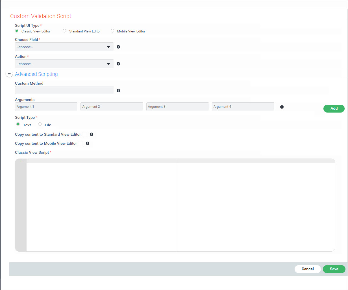Select the Classic View Editor radio button
Viewport: 348px width, 290px height.
17,31
